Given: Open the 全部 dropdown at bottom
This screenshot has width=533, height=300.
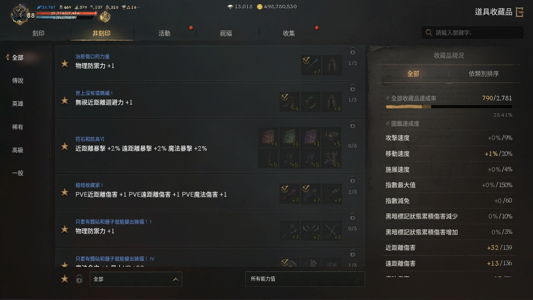Looking at the screenshot, I should pos(136,279).
